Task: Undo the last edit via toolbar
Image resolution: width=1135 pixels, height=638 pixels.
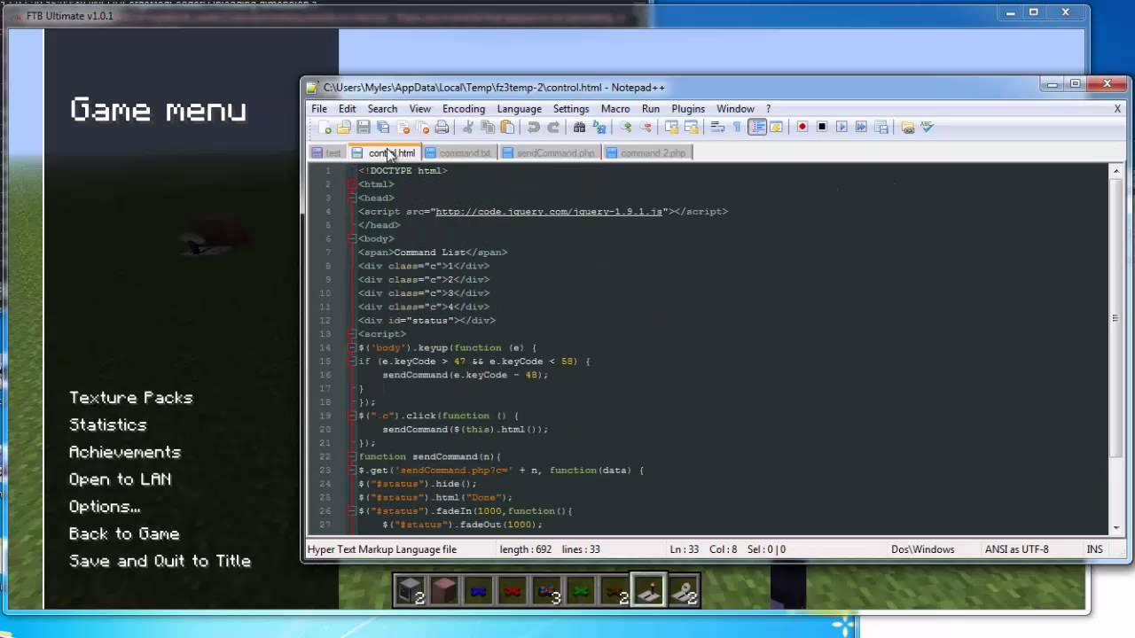Action: click(x=532, y=127)
